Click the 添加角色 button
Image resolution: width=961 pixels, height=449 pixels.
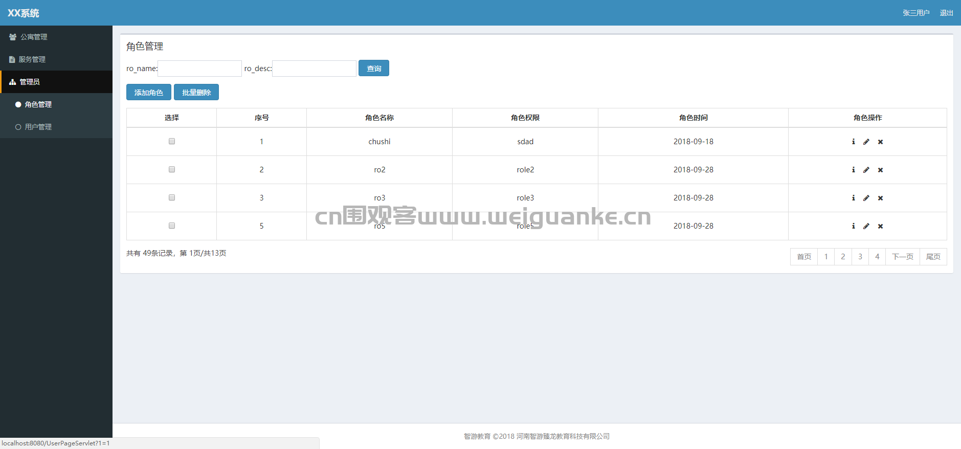(149, 92)
